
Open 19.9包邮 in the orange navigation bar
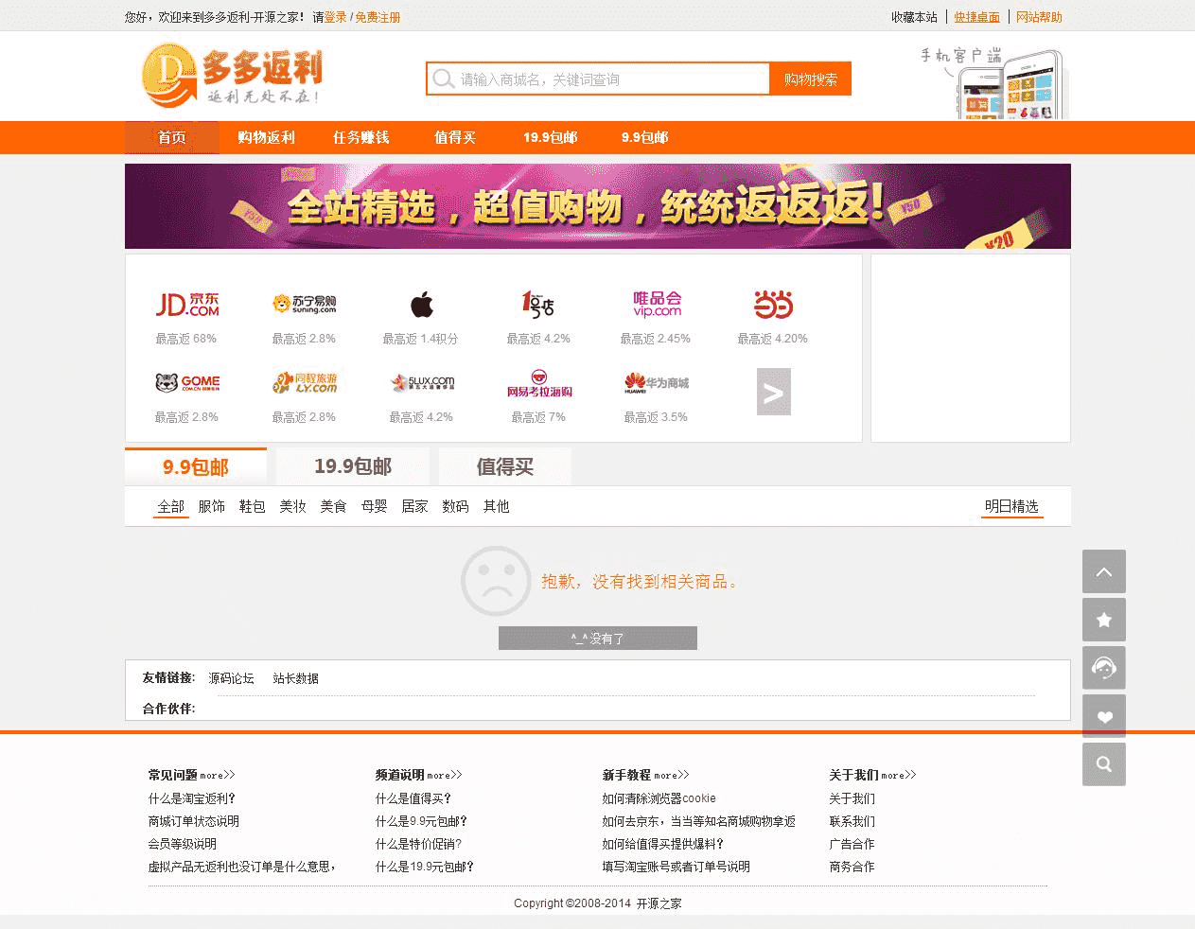point(550,137)
